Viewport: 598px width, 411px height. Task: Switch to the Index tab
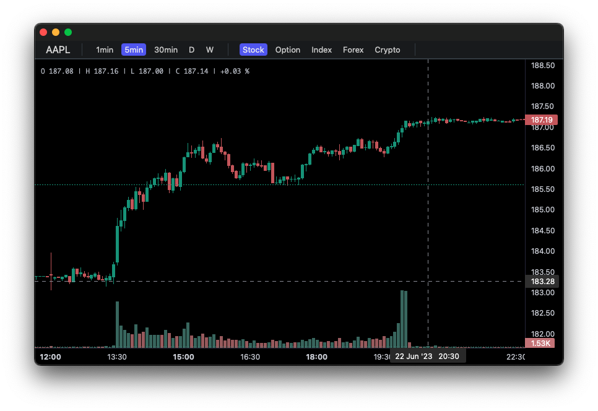point(322,50)
